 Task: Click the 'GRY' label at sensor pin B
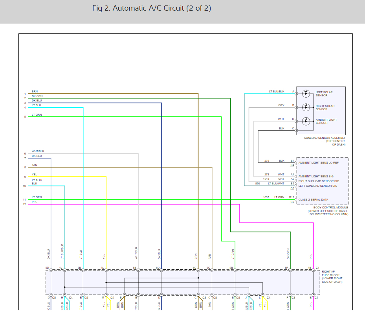(281, 105)
